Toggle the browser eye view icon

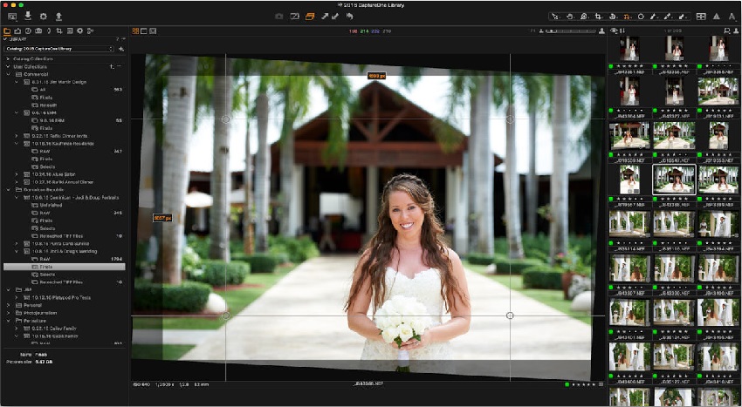click(x=614, y=31)
